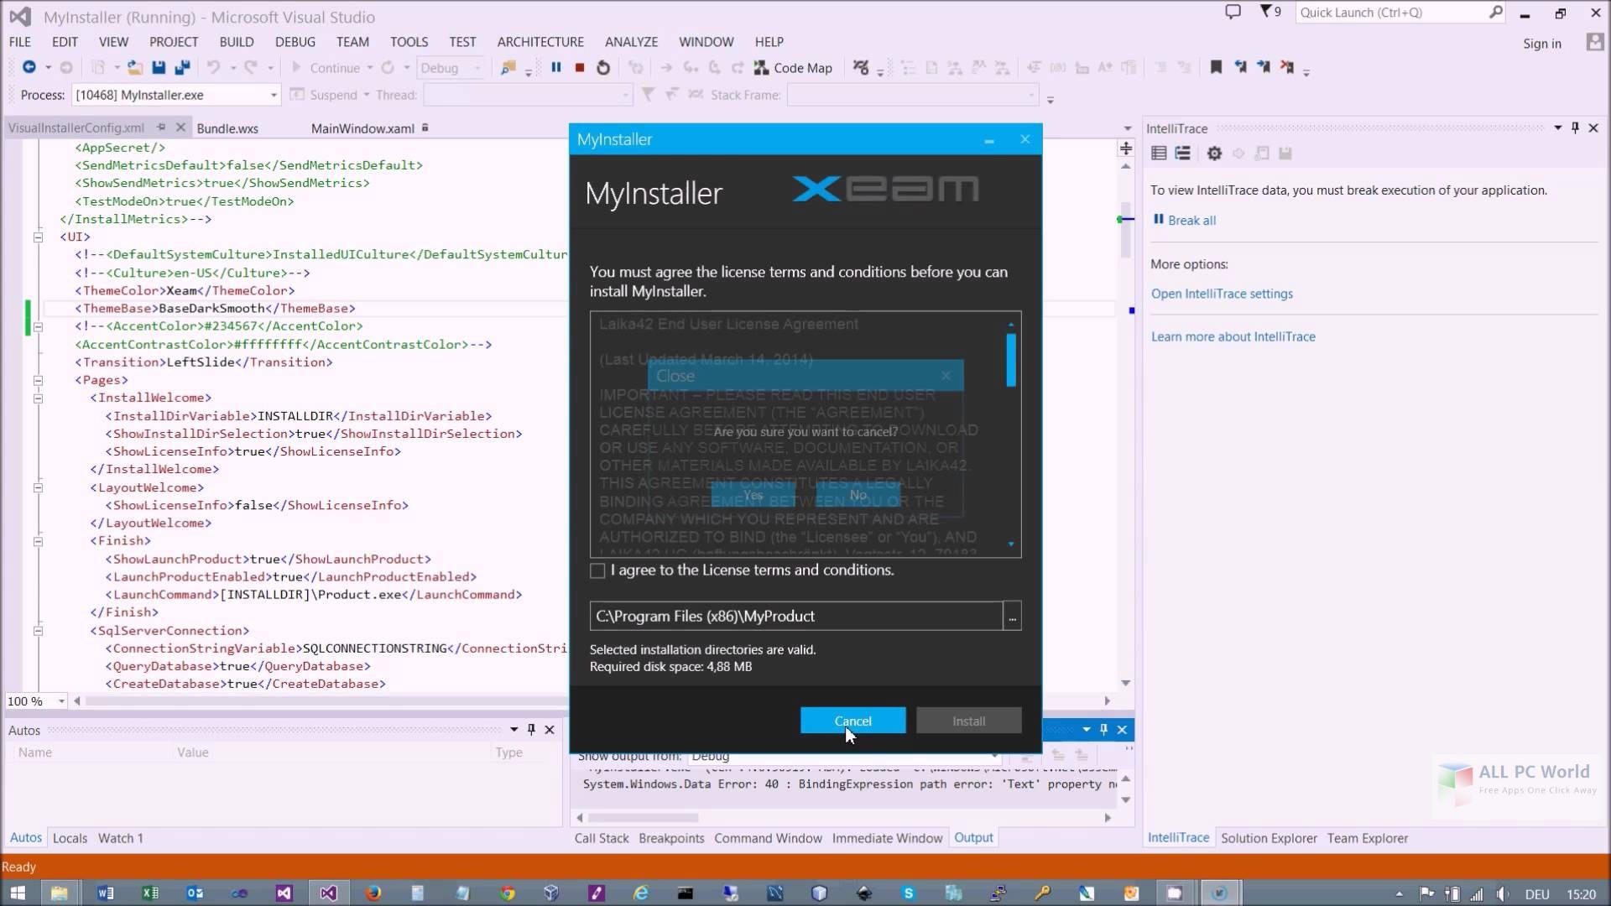This screenshot has height=906, width=1611.
Task: Switch to the Bundle.wxs tab
Action: click(227, 128)
